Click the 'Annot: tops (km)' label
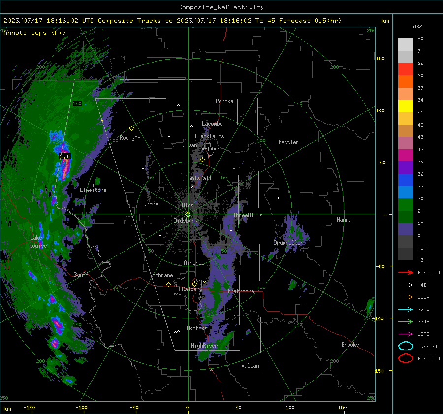 tap(34, 33)
